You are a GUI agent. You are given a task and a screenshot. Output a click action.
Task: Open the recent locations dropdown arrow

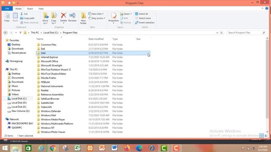click(x=16, y=33)
